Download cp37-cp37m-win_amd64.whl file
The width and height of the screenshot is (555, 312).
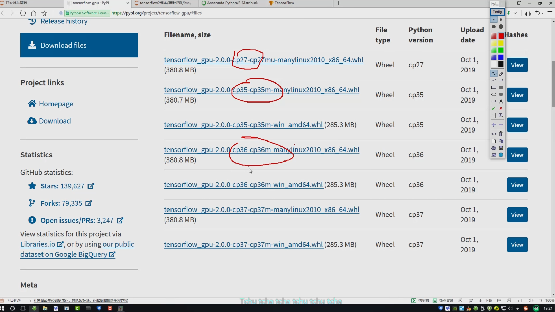[x=243, y=244]
